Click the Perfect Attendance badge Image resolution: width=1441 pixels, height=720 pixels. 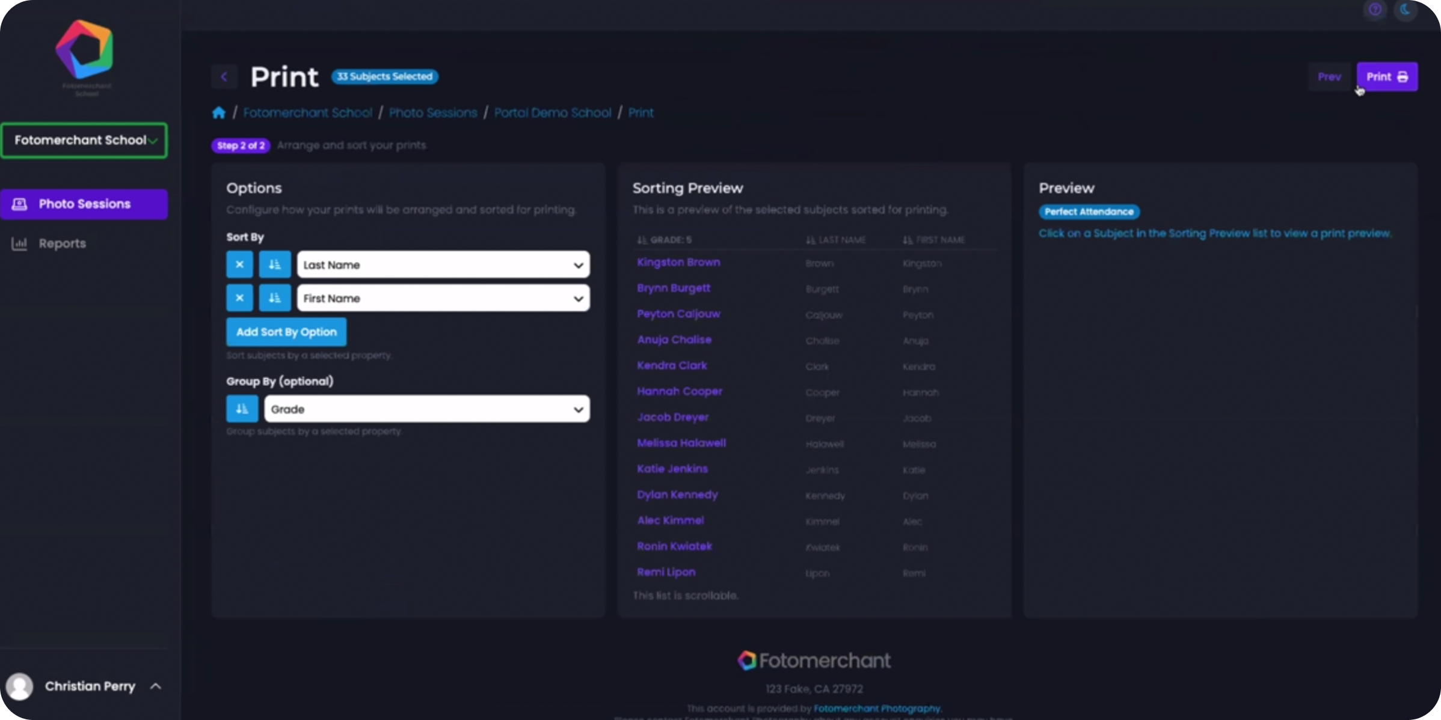click(x=1089, y=212)
